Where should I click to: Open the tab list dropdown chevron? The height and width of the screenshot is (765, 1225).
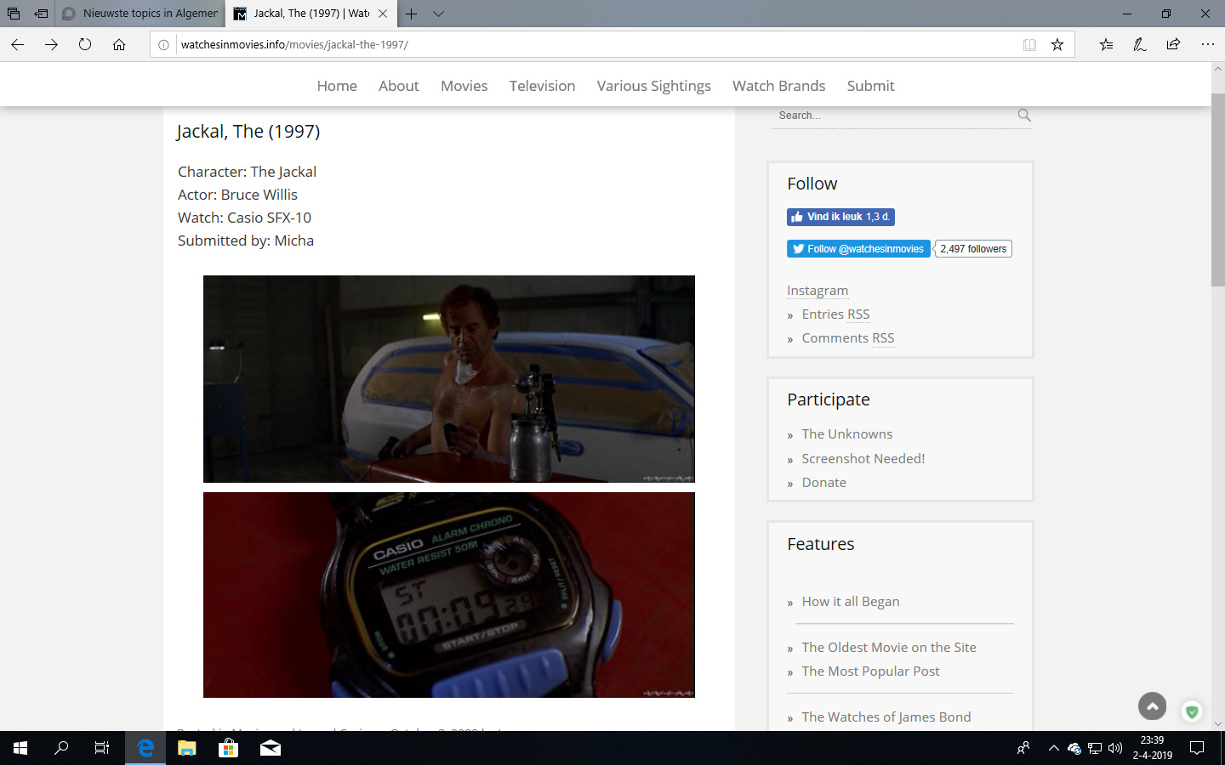(x=438, y=14)
